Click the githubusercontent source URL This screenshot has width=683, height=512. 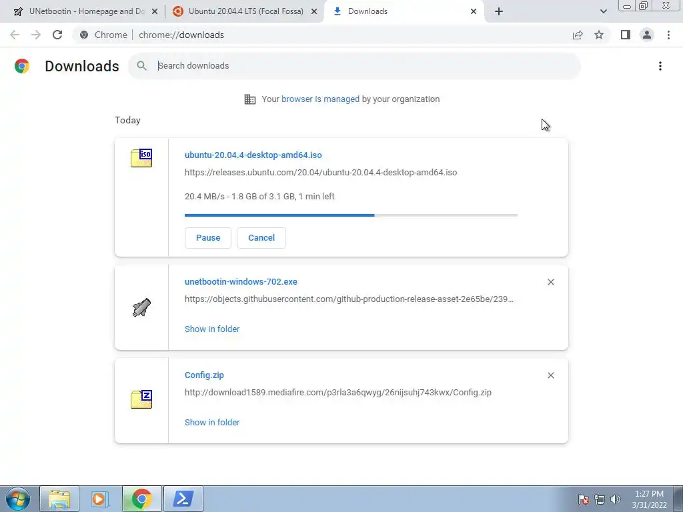click(x=349, y=299)
